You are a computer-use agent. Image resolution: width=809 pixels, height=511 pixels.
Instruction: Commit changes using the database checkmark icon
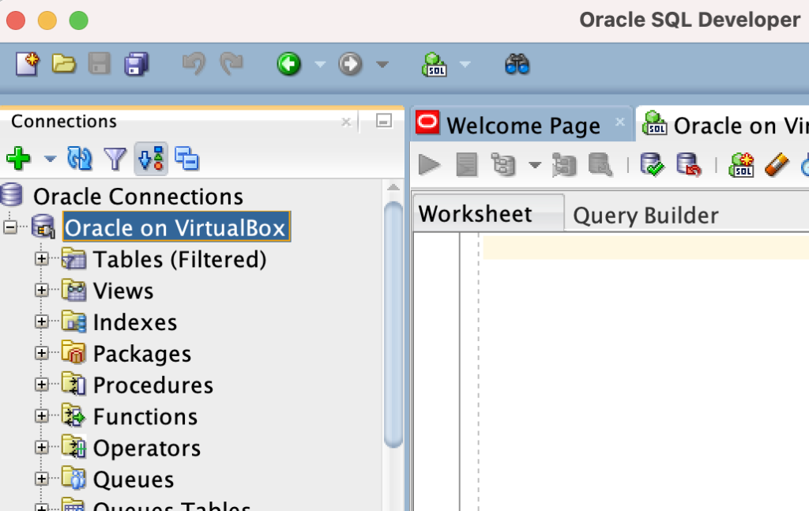pos(651,165)
